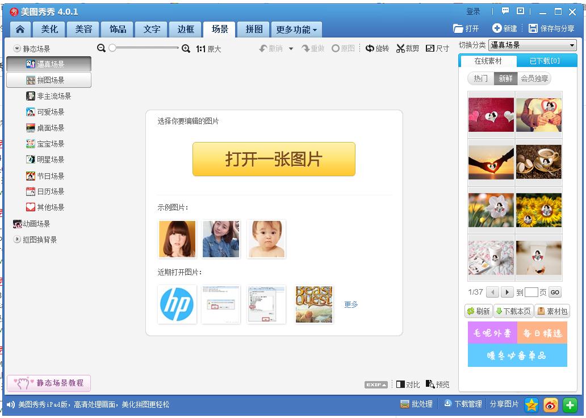The width and height of the screenshot is (586, 418).
Task: Open the baby sample picture
Action: click(266, 239)
